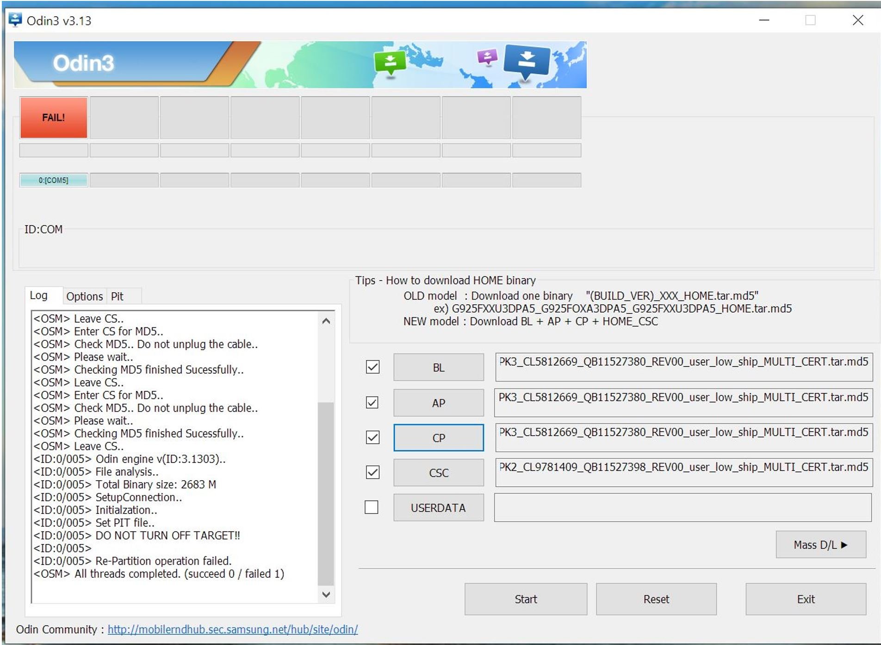Viewport: 881px width, 645px height.
Task: Select 'File analysis..' log line
Action: click(96, 472)
